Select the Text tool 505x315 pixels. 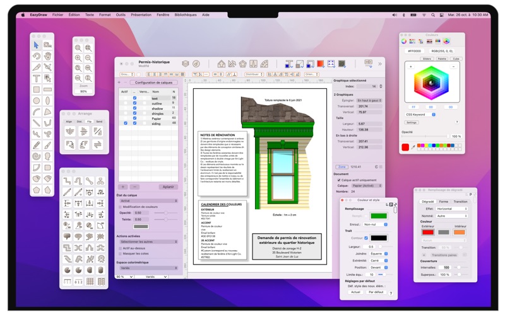[37, 78]
